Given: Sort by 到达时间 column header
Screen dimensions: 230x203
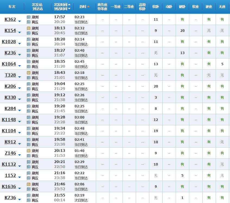Looking at the screenshot, I should click(x=62, y=9).
